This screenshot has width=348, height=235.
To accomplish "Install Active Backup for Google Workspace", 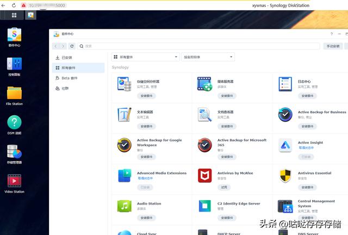I will pyautogui.click(x=146, y=157).
